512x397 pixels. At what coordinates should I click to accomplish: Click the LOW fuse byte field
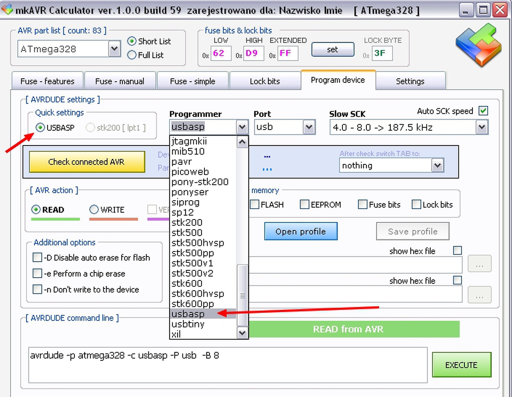pos(221,53)
